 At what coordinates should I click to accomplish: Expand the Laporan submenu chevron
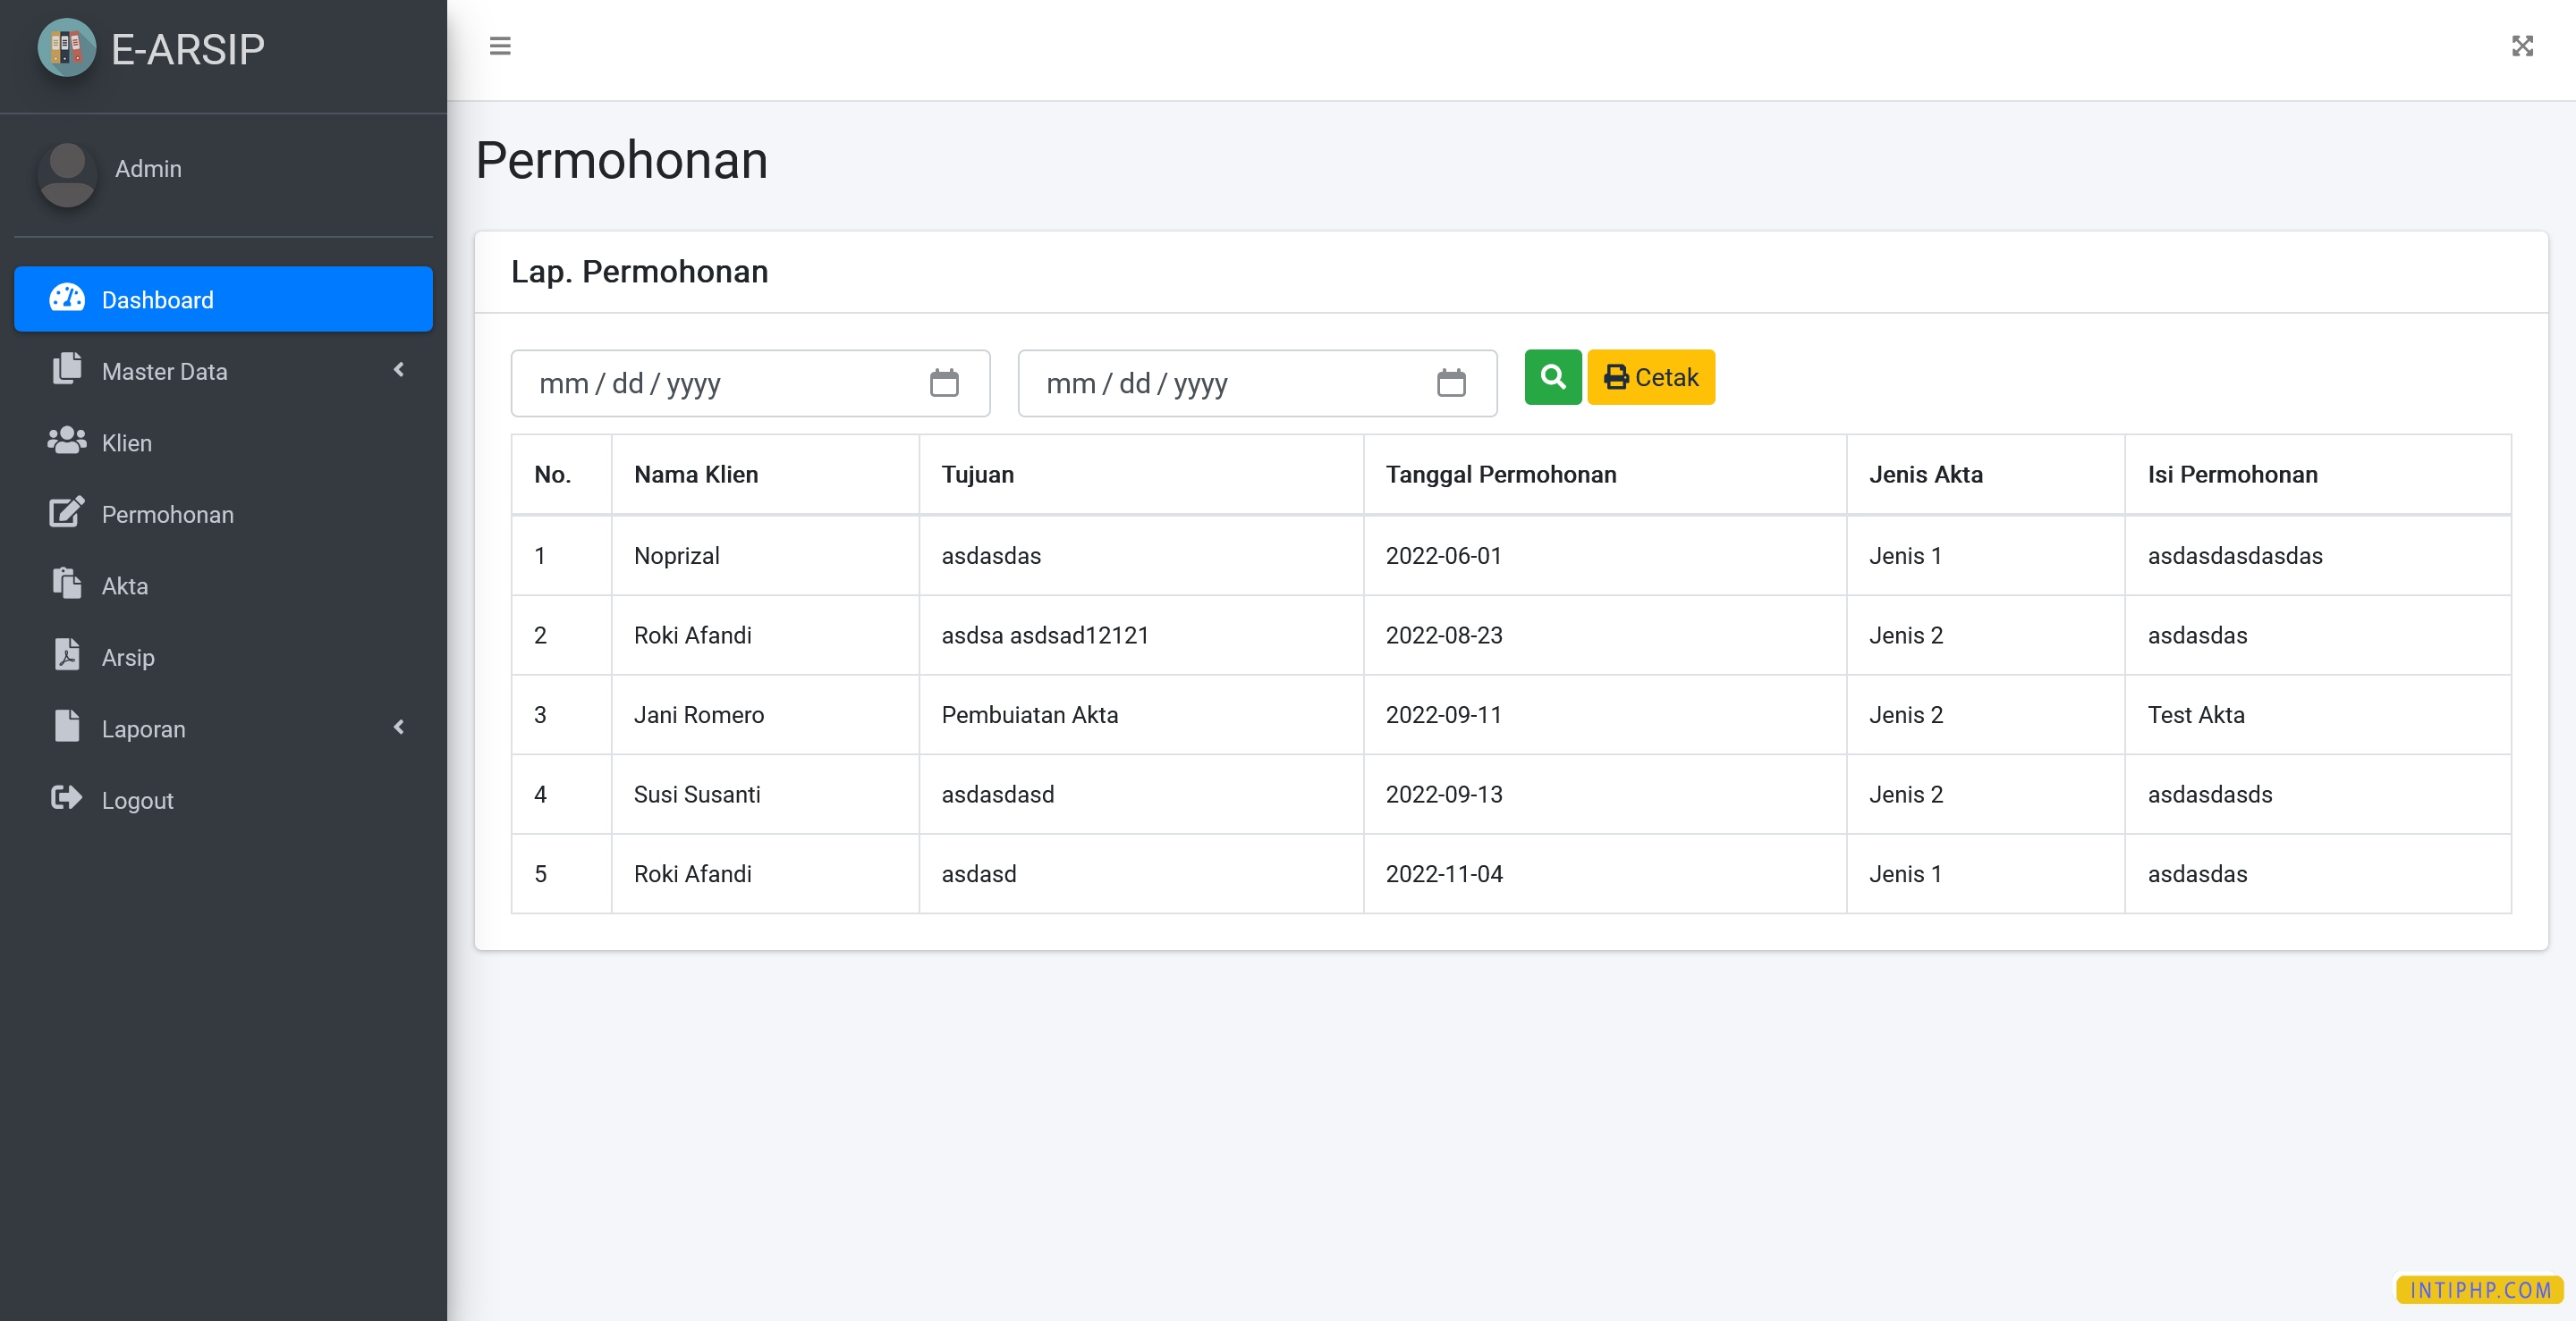399,728
